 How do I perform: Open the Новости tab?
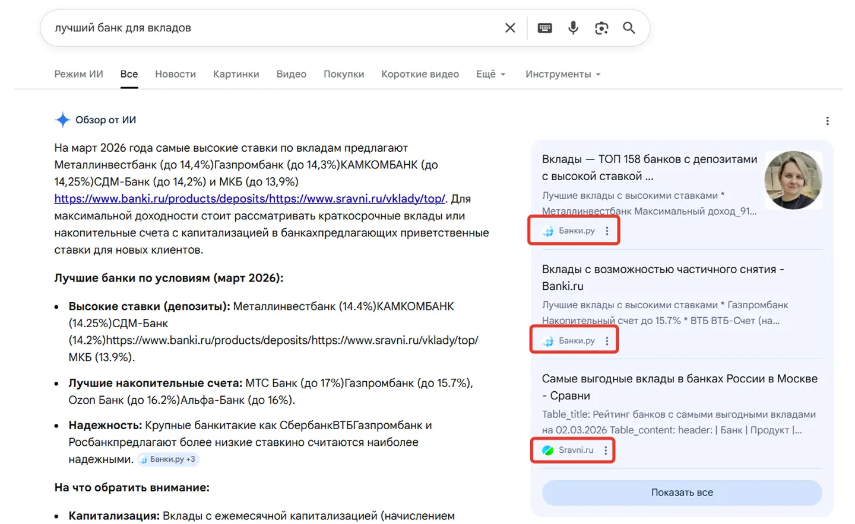(175, 74)
